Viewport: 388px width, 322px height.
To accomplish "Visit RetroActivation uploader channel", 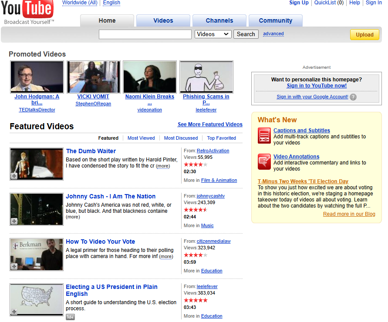I will (x=213, y=151).
